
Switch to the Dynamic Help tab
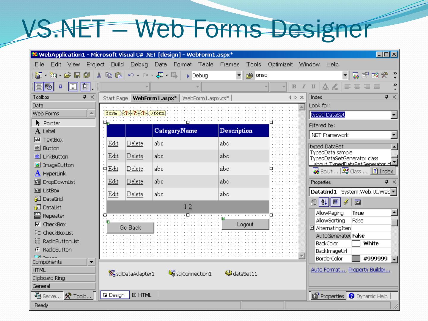[x=369, y=296]
